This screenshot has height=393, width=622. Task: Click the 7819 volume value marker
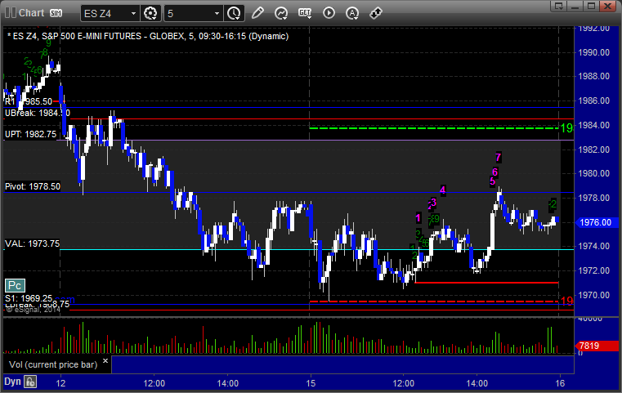click(x=596, y=346)
